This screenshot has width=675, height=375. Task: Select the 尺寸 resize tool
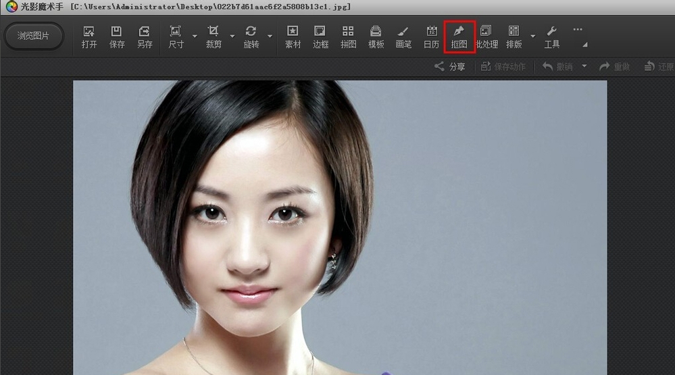[176, 37]
